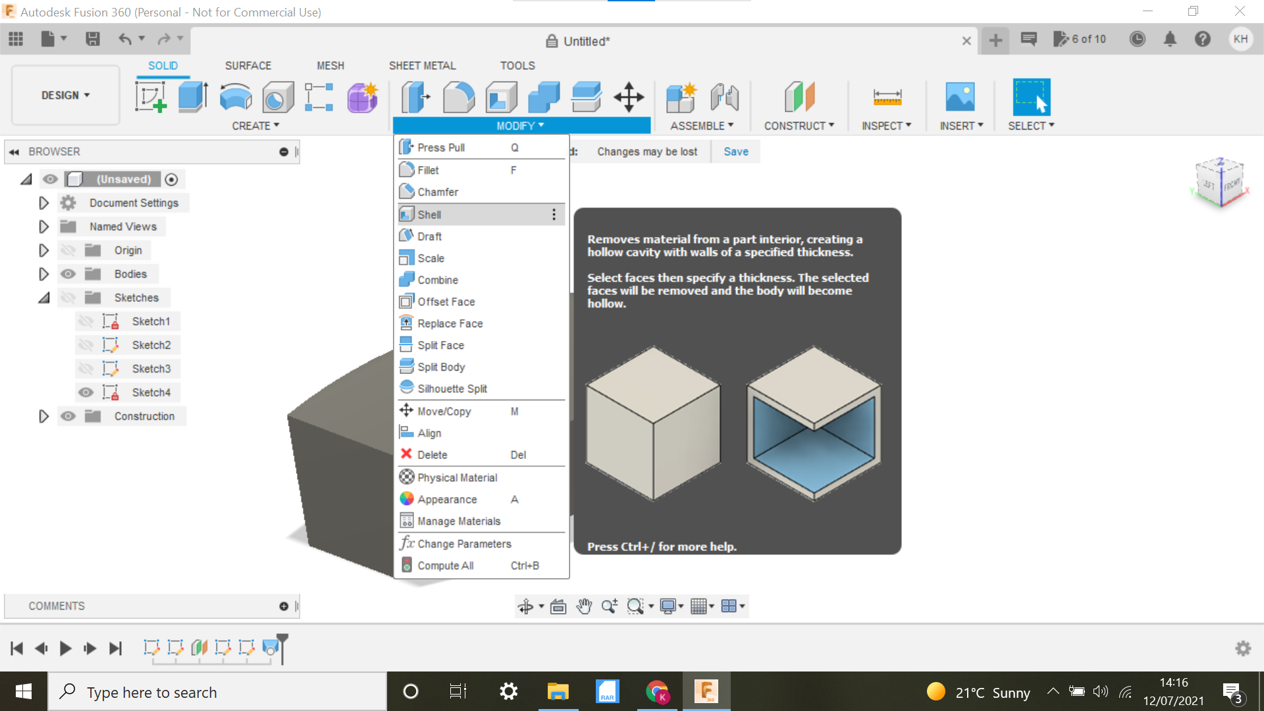
Task: Select the Create Sketch tool
Action: (x=150, y=97)
